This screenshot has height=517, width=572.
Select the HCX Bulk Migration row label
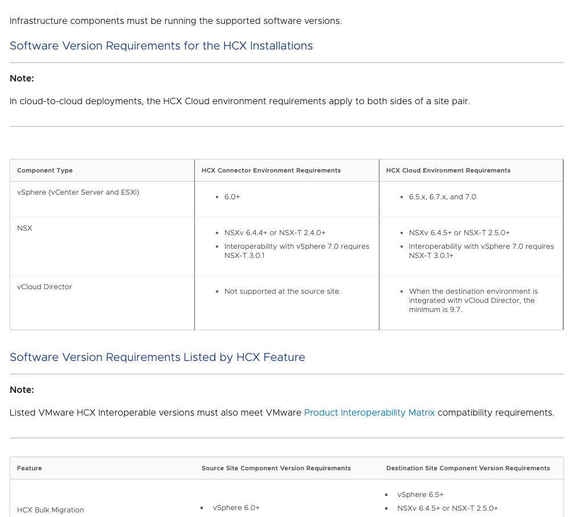pos(51,510)
